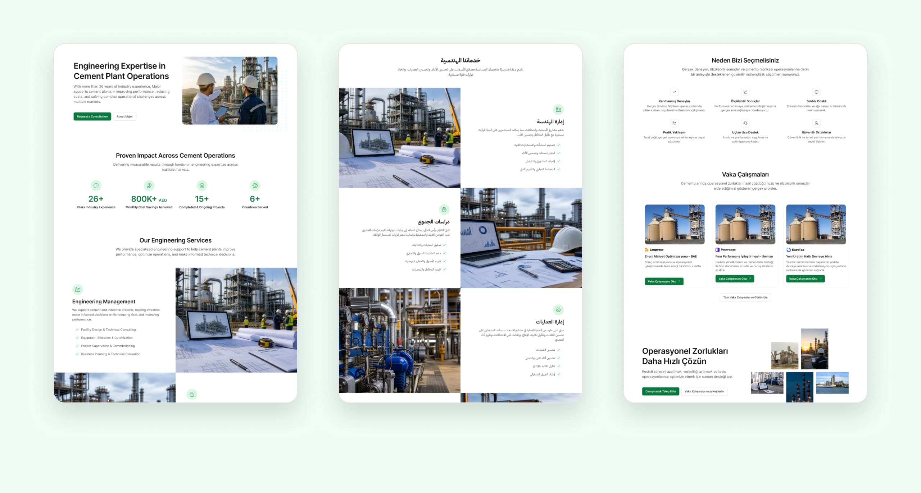Click the coin icon above 800K+ AED
Screen dimensions: 921x493
pyautogui.click(x=149, y=185)
